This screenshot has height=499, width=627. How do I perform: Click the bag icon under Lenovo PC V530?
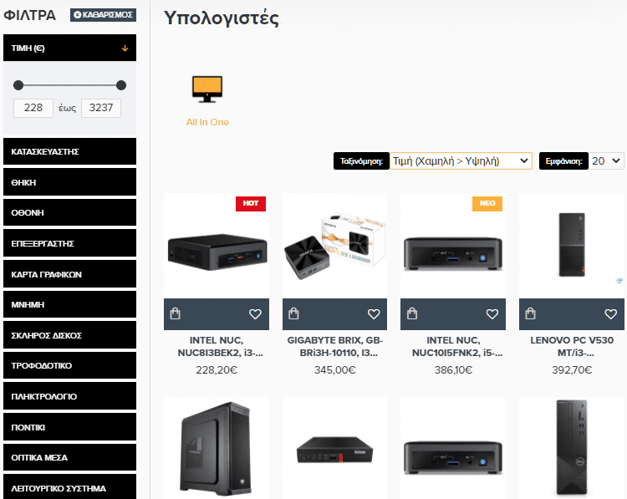point(530,313)
